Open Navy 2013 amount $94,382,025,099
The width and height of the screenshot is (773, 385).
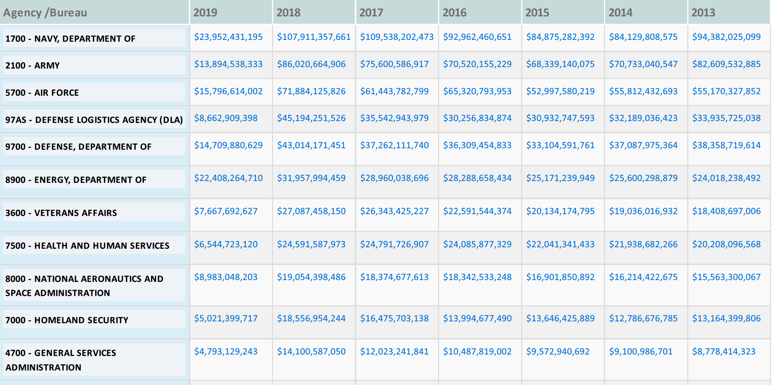pyautogui.click(x=726, y=37)
